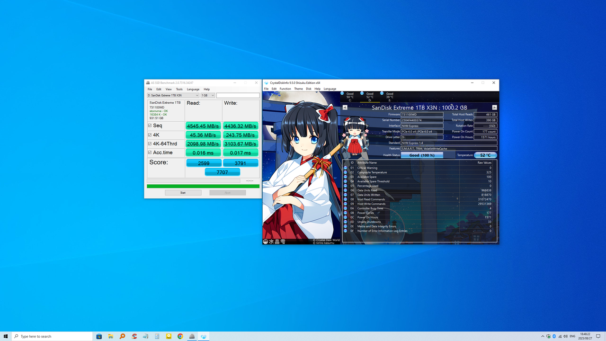
Task: Click Power On Hours value 1571 hours
Action: point(486,137)
